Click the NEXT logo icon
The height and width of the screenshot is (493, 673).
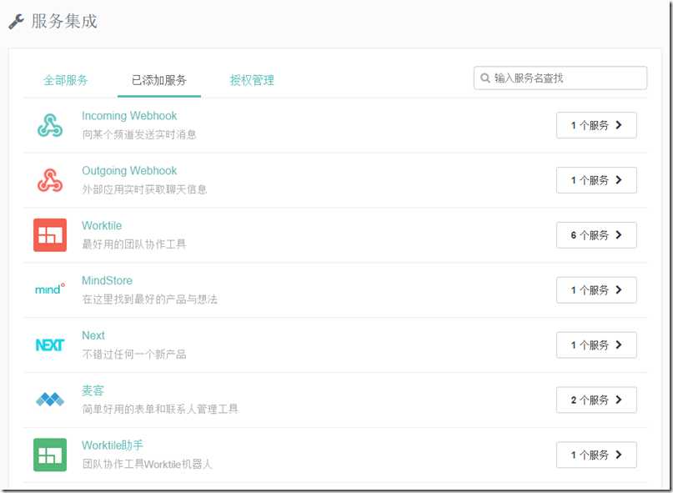[x=50, y=345]
